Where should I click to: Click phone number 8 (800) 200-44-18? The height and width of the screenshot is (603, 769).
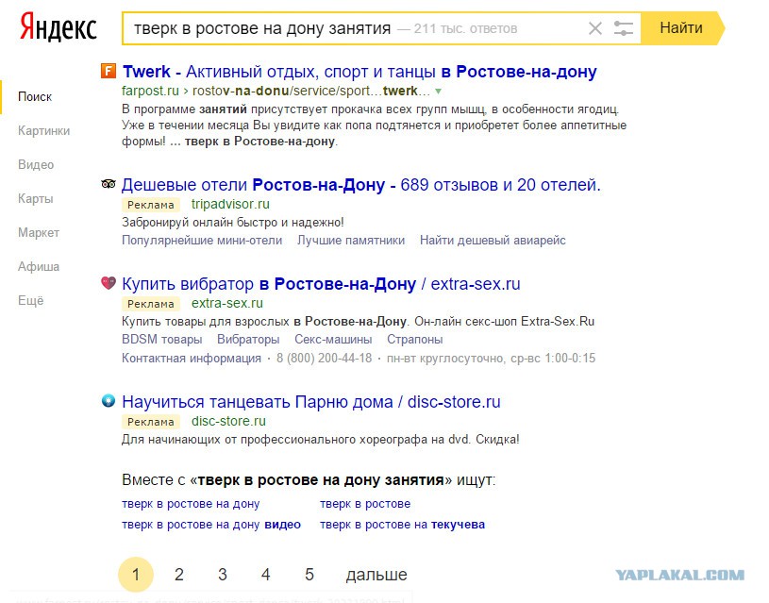[x=325, y=359]
